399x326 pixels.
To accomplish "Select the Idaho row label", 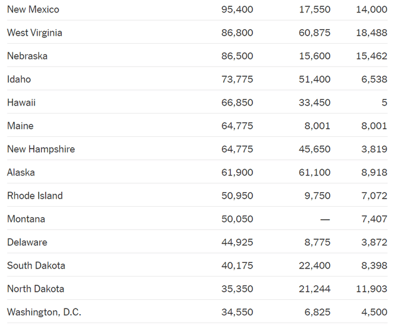I will pyautogui.click(x=19, y=79).
